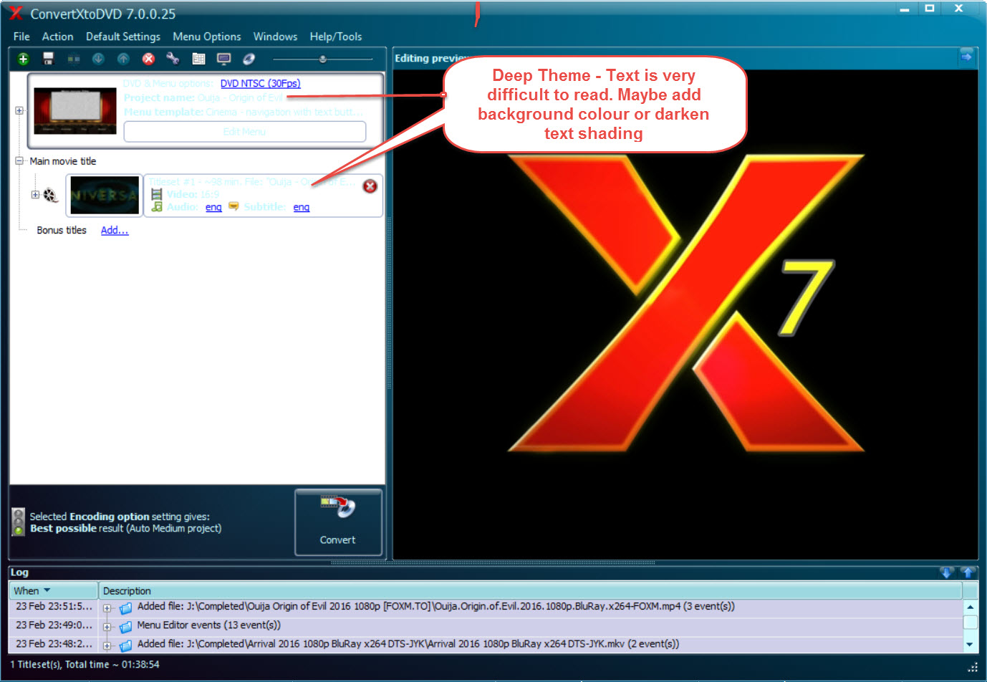Screen dimensions: 987x682
Task: Click the Best possible result text
Action: click(x=126, y=529)
